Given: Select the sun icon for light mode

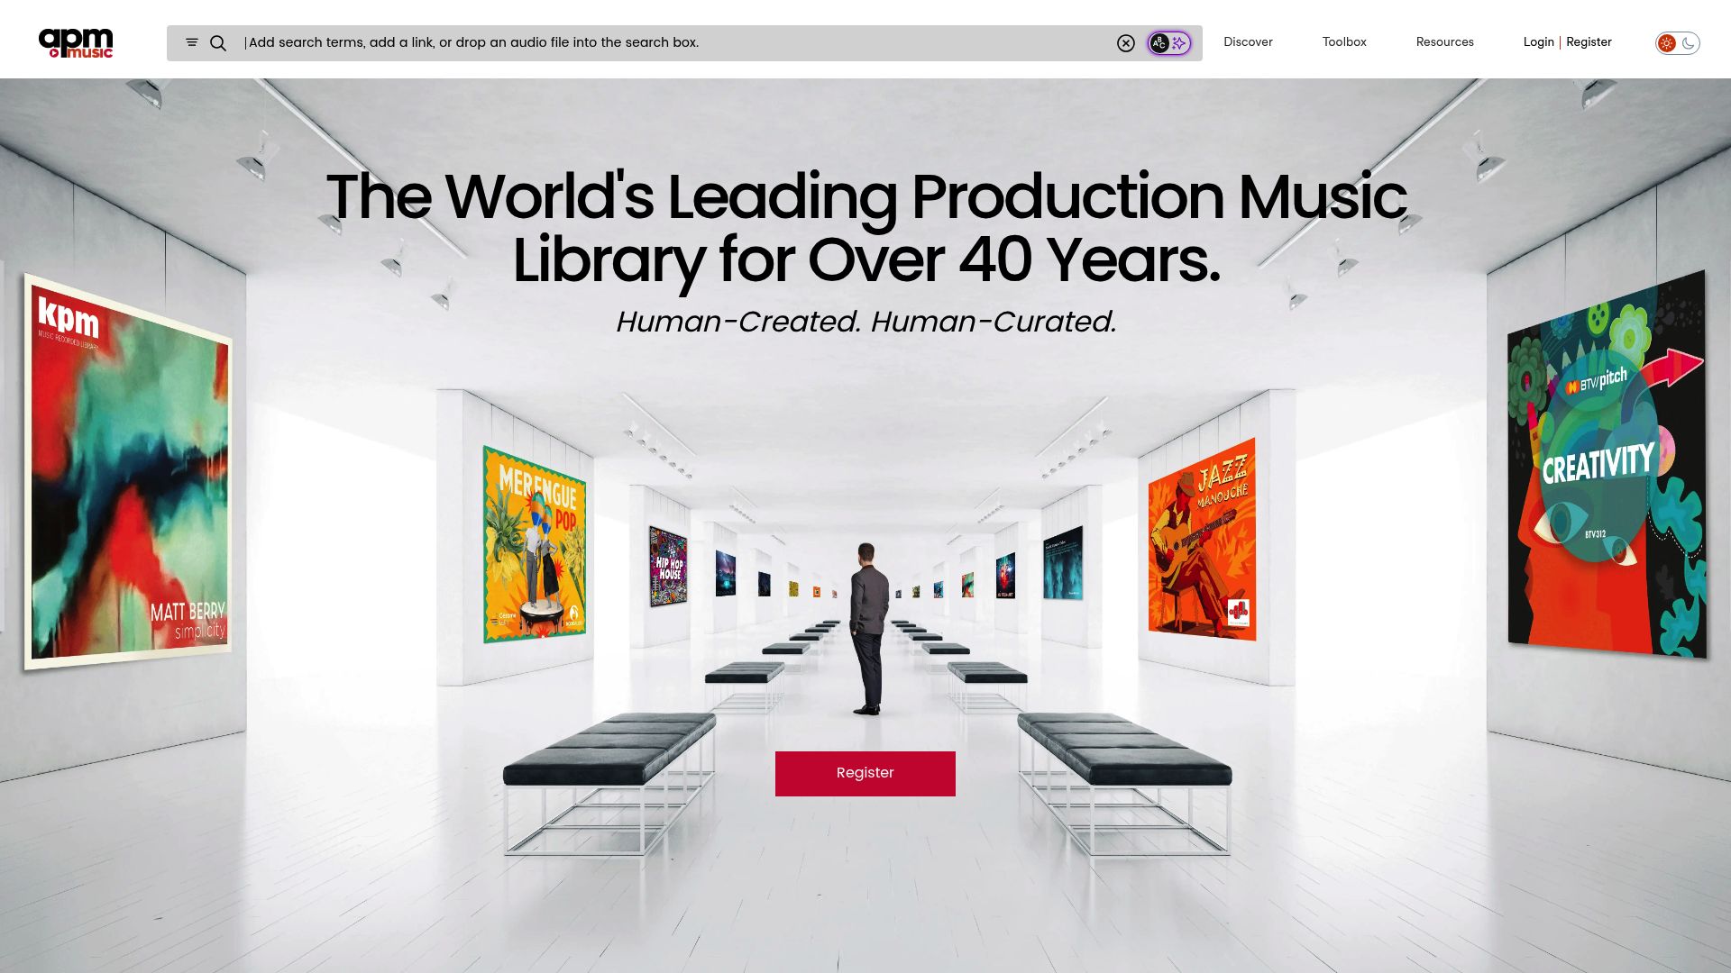Looking at the screenshot, I should click(1669, 42).
